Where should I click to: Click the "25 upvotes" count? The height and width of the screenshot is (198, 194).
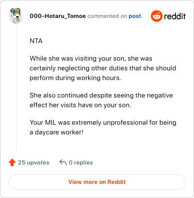[33, 163]
